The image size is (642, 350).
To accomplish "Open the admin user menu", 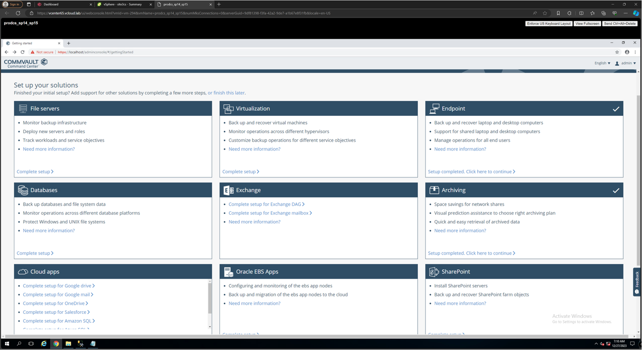I will (626, 63).
